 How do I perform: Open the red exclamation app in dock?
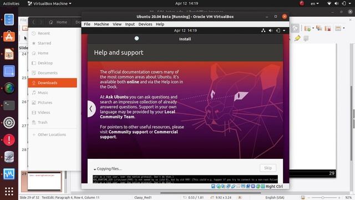pos(9,139)
